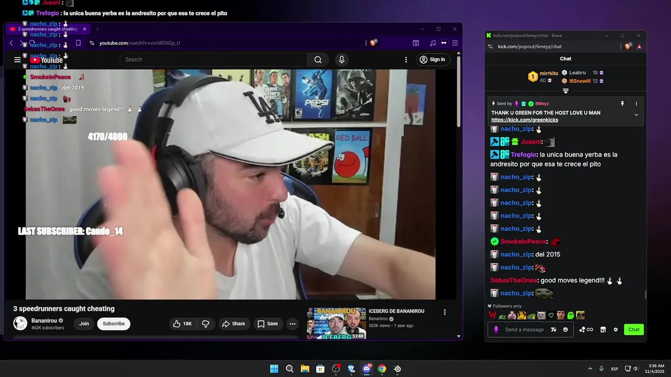The width and height of the screenshot is (671, 377).
Task: Click the Leabru leaderboard entry
Action: (x=582, y=73)
